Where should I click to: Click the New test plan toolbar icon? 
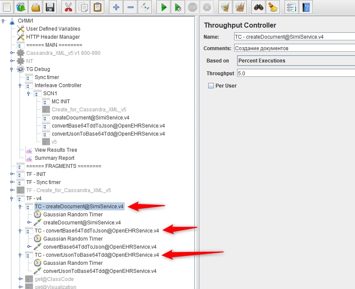(x=7, y=7)
